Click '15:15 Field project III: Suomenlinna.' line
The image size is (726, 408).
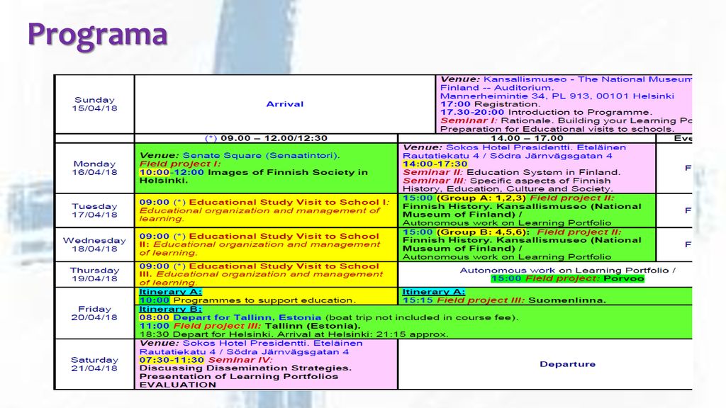tap(504, 300)
